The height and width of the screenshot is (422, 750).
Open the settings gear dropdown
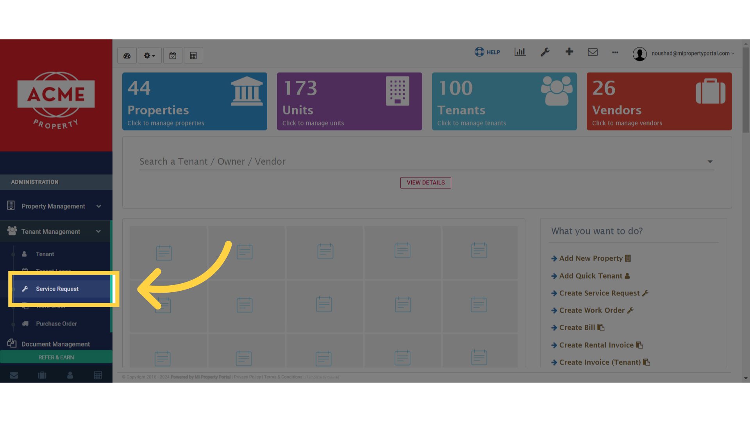(x=150, y=55)
